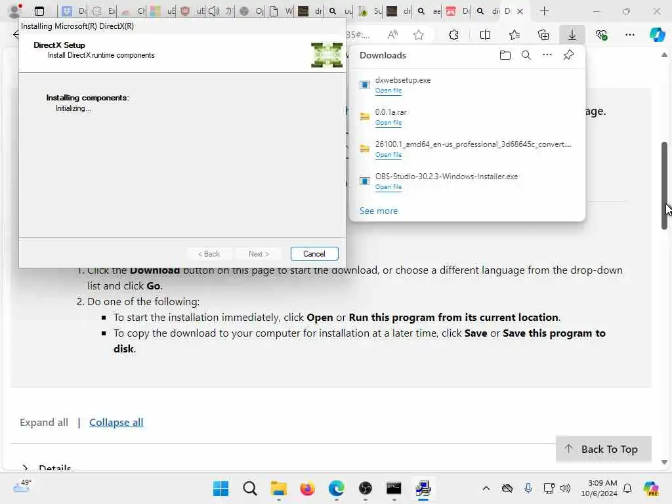Open file link under OBS-Studio installer
The height and width of the screenshot is (504, 672).
[388, 187]
